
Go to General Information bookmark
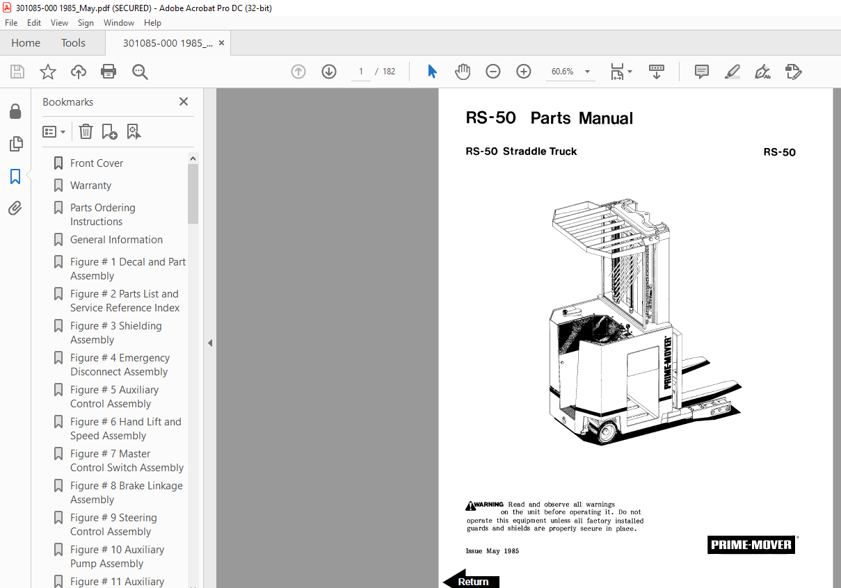pos(116,240)
